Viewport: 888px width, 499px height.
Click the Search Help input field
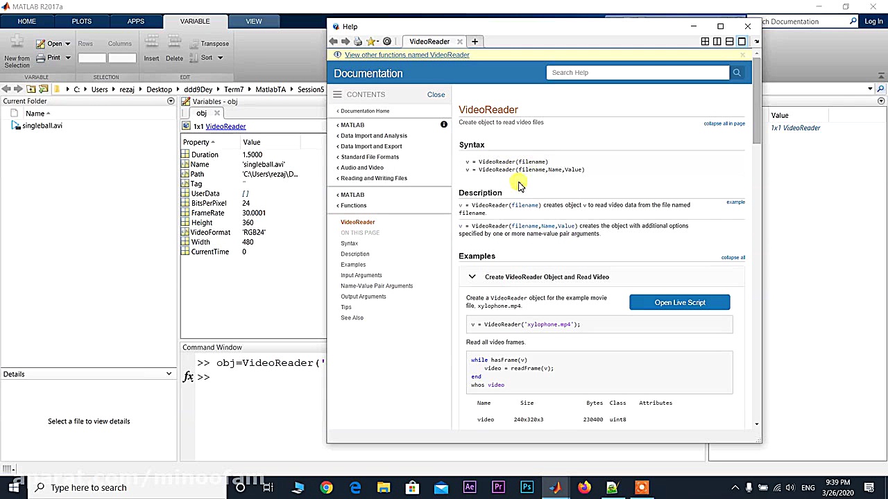pos(638,73)
